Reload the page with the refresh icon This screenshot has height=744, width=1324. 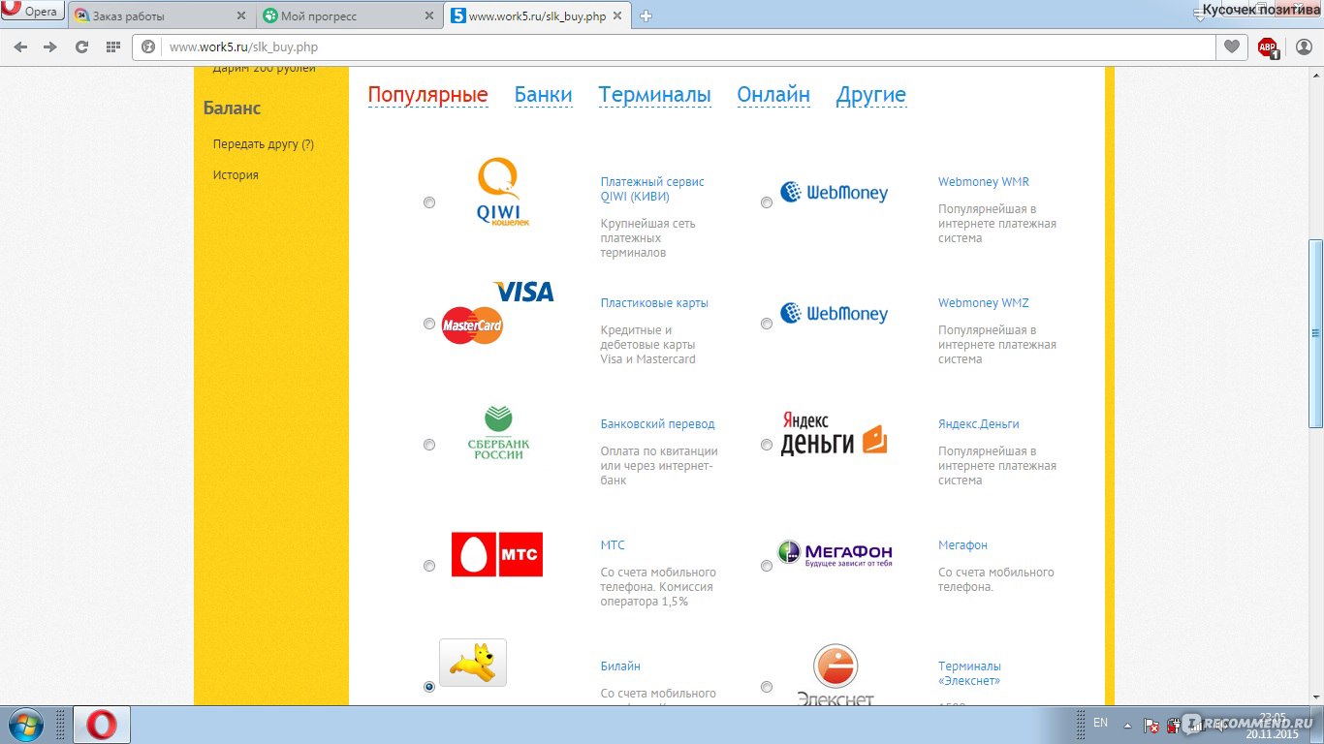click(81, 46)
